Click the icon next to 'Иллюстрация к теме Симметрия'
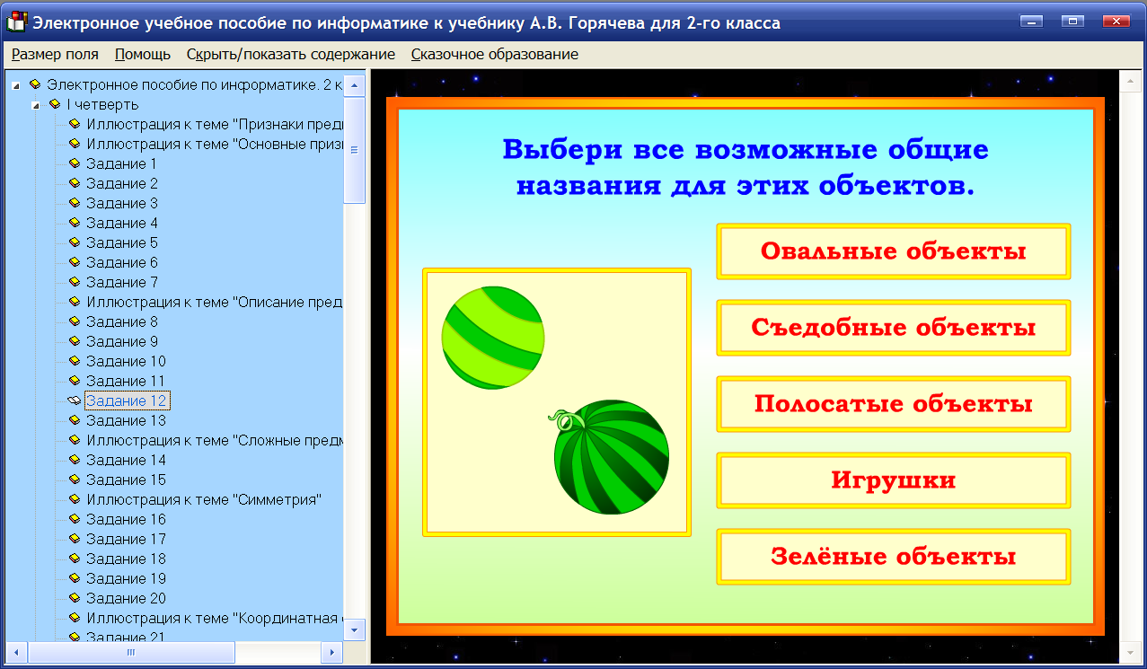Screen dimensions: 1147x669 tap(74, 499)
